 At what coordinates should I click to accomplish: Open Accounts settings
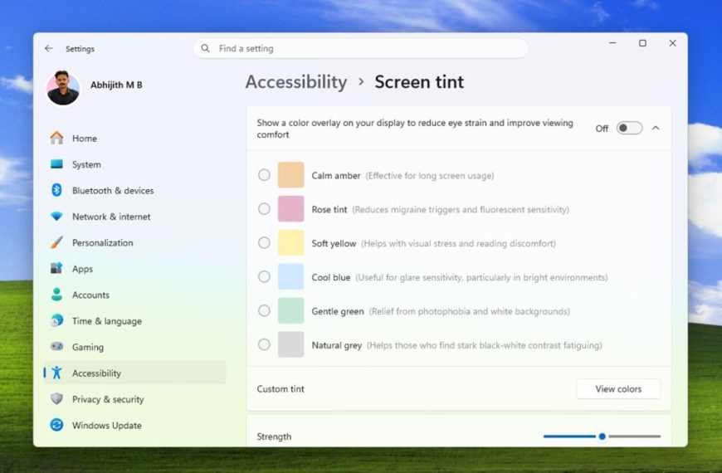pos(134,295)
